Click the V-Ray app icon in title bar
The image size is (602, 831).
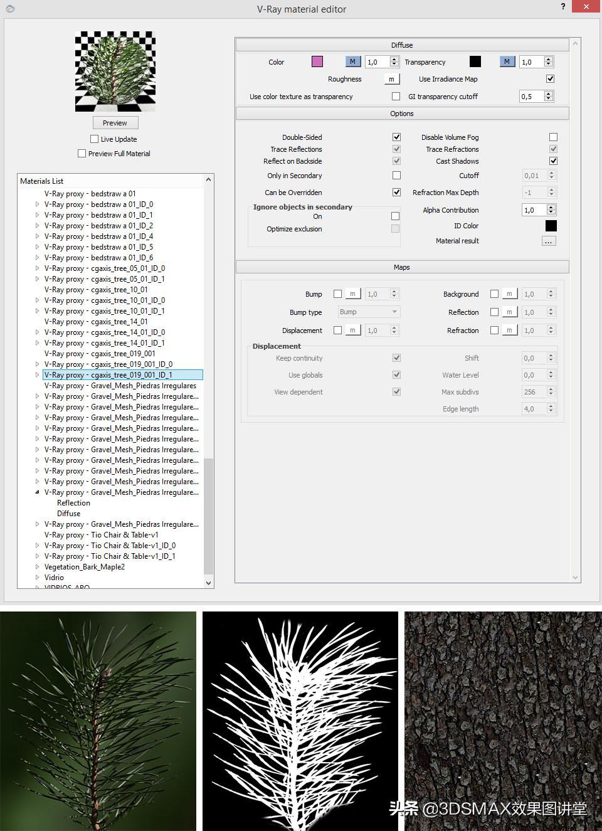9,9
